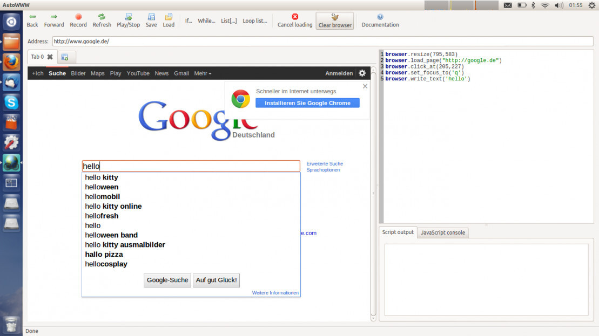
Task: Open Skype from the Ubuntu launcher
Action: [x=11, y=102]
